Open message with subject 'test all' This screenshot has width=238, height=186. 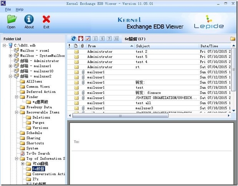[x=149, y=103]
